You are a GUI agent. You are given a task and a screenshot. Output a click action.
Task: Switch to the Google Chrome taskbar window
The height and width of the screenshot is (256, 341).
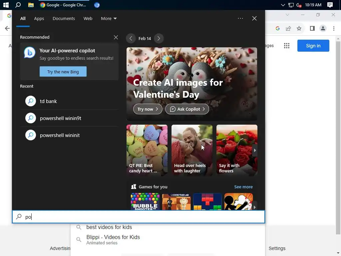(x=63, y=5)
